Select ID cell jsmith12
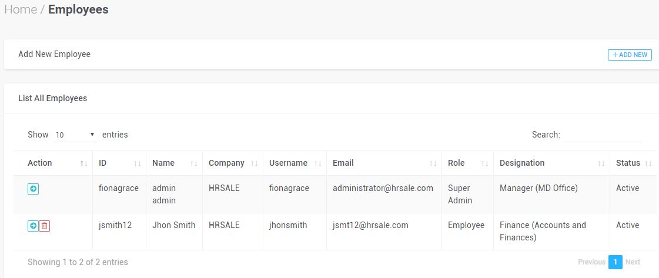Image resolution: width=659 pixels, height=278 pixels. pos(115,225)
